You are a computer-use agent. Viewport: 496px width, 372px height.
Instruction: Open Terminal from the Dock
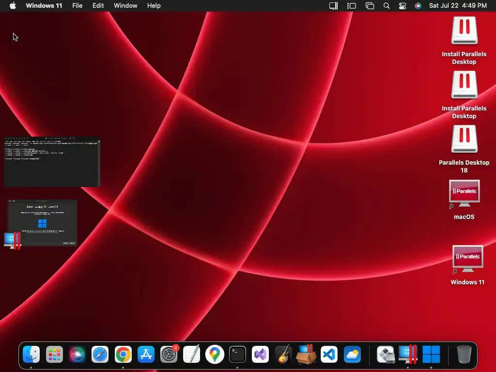237,354
